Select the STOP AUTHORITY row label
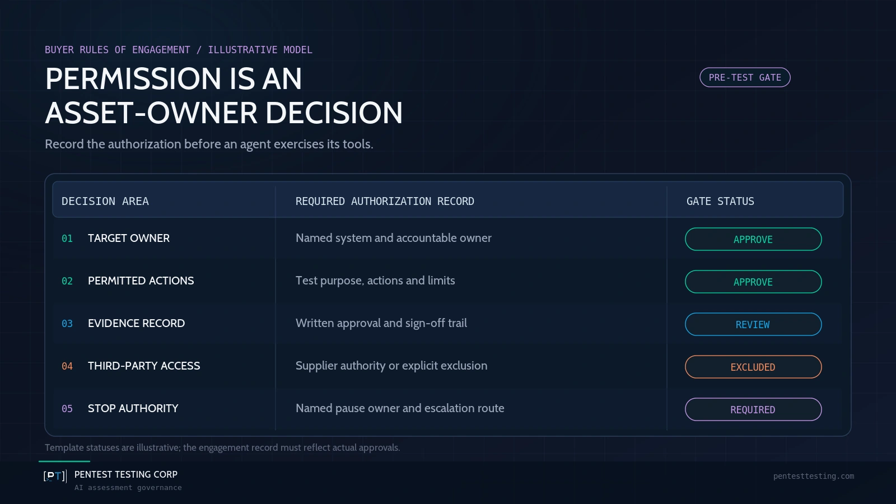896x504 pixels. coord(133,408)
